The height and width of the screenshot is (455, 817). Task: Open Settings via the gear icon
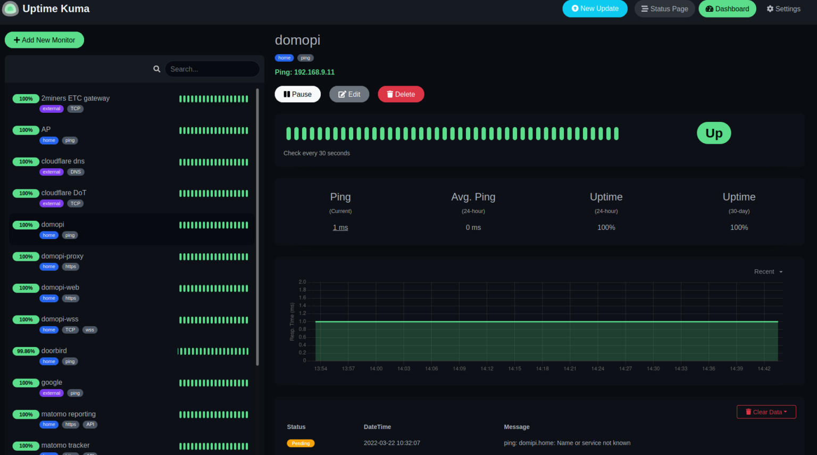pos(783,9)
